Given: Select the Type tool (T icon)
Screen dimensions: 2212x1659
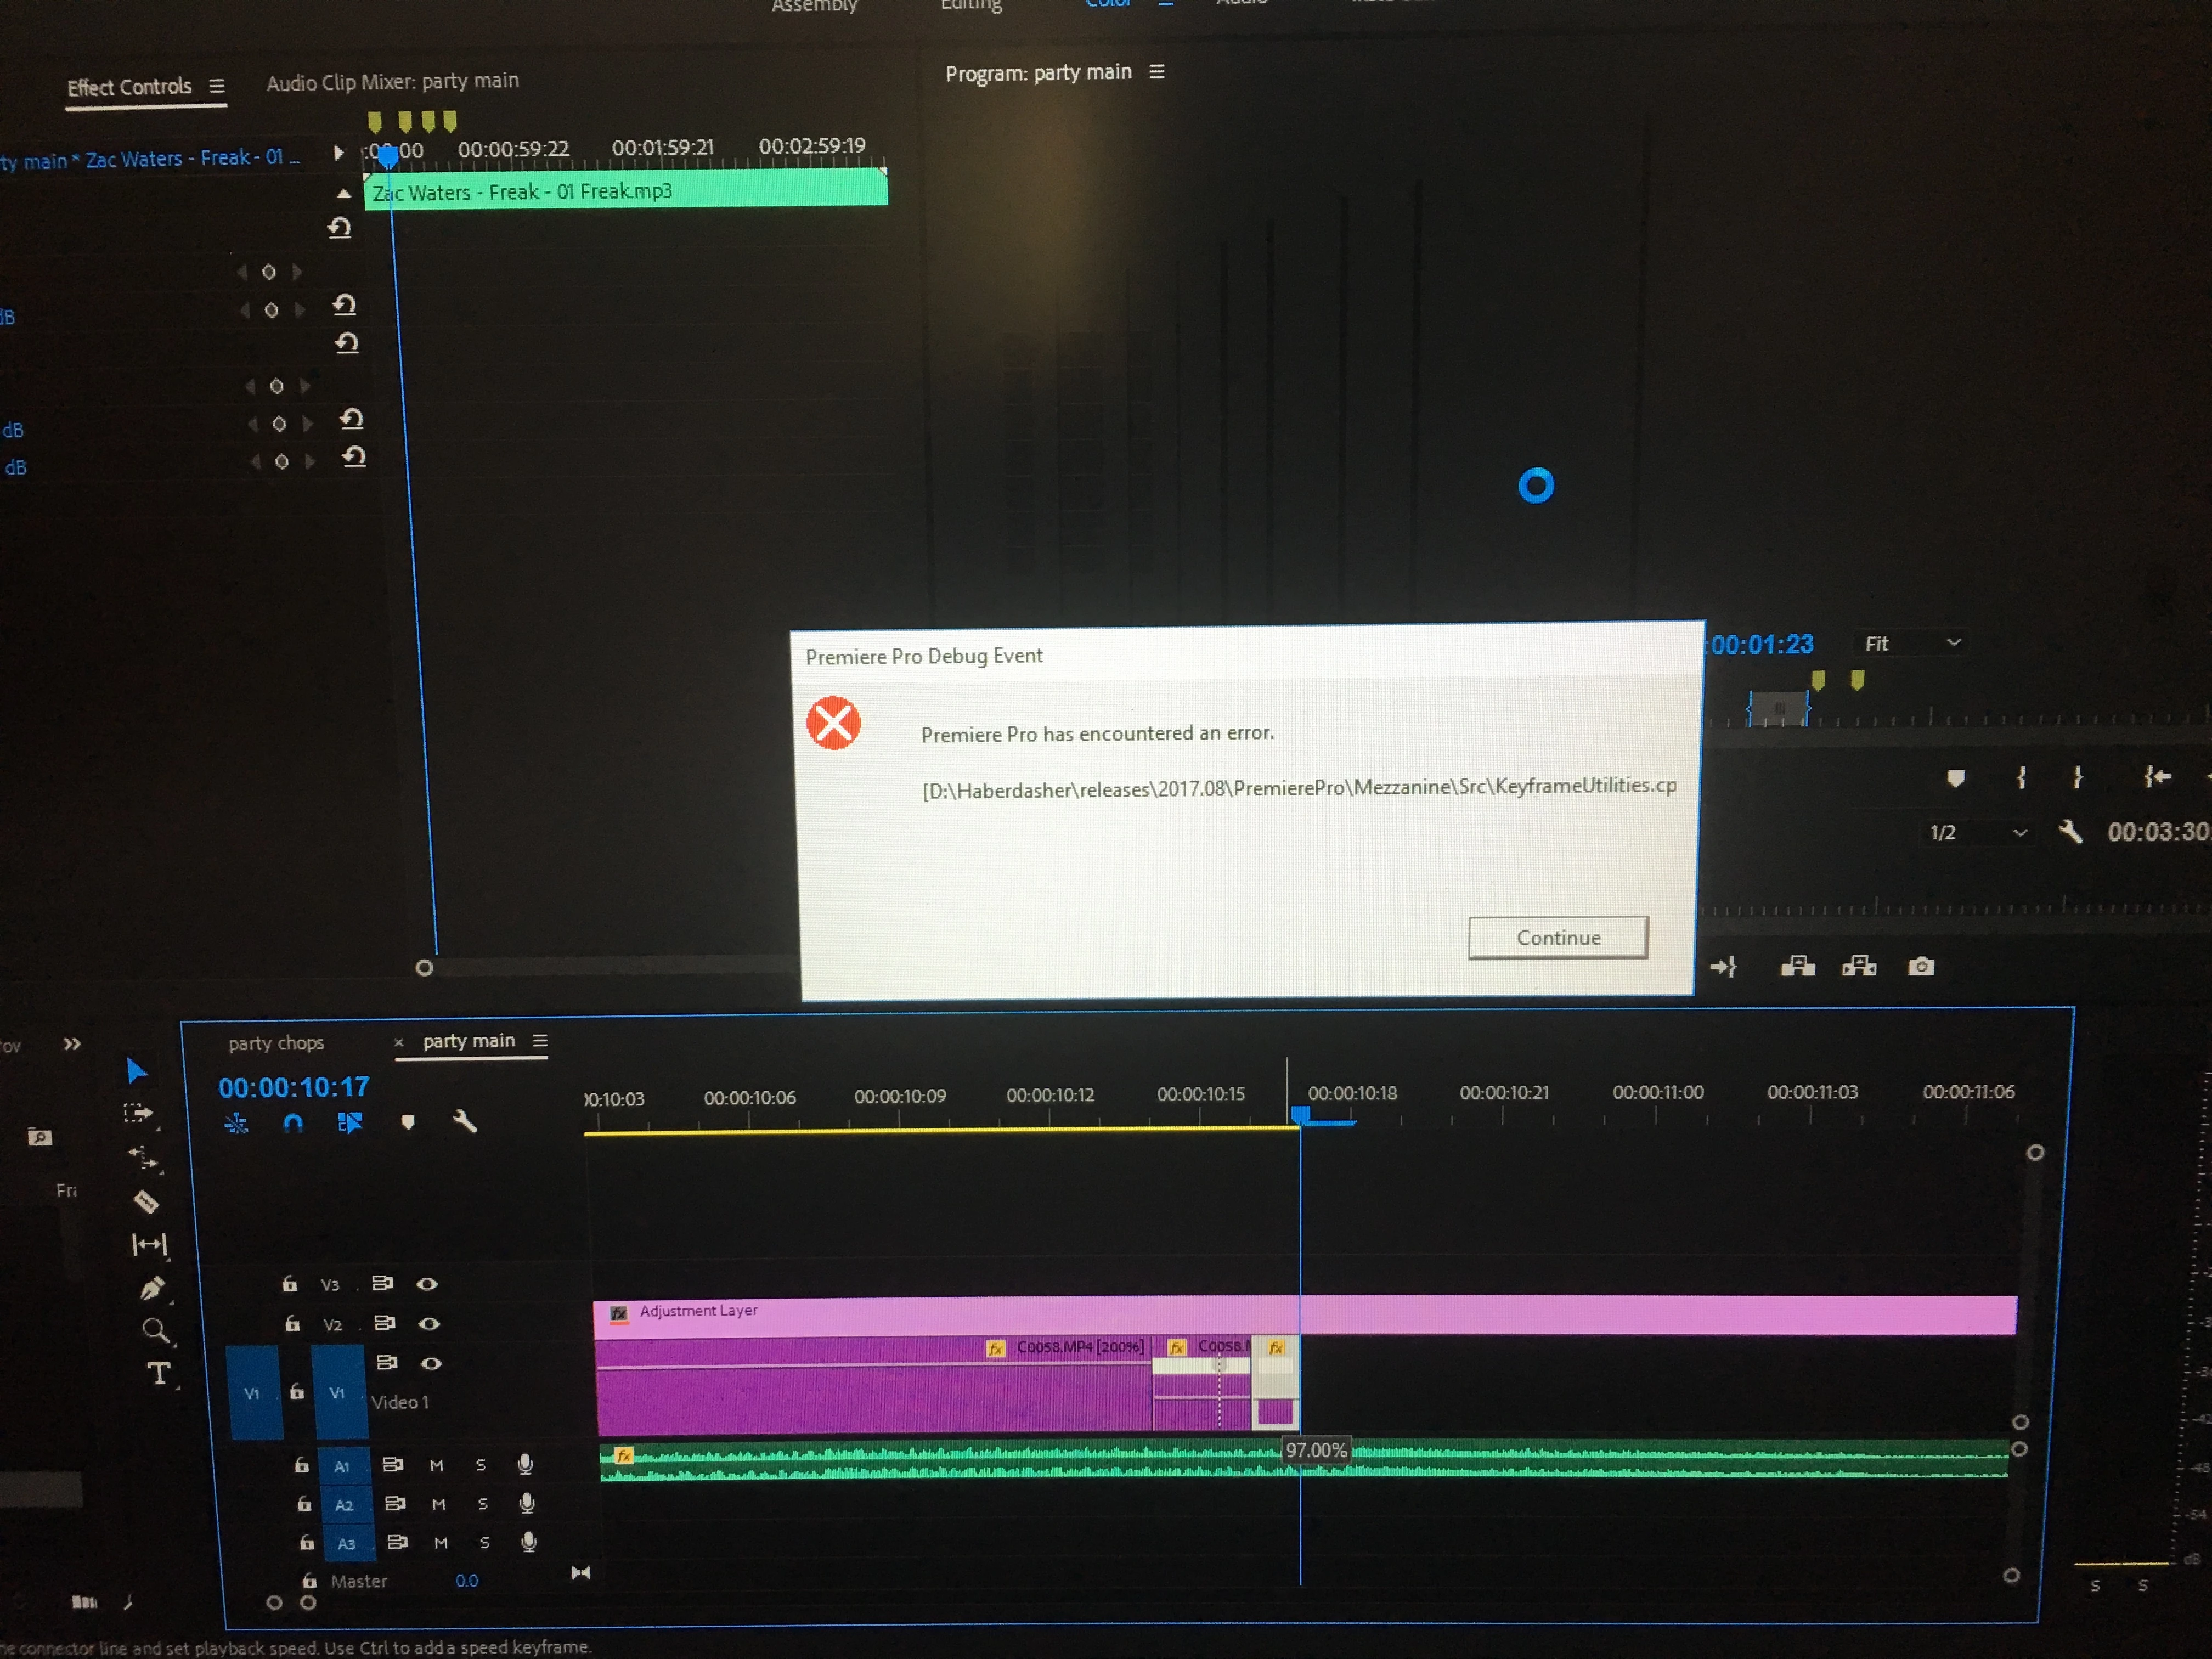Looking at the screenshot, I should (x=158, y=1374).
